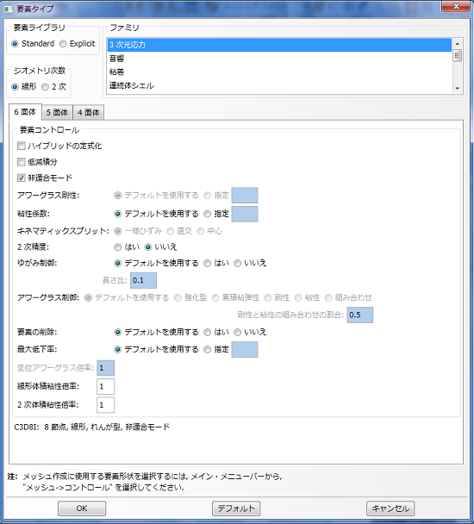This screenshot has height=524, width=474.
Task: Pick 連続体シェル from family list
Action: [279, 85]
